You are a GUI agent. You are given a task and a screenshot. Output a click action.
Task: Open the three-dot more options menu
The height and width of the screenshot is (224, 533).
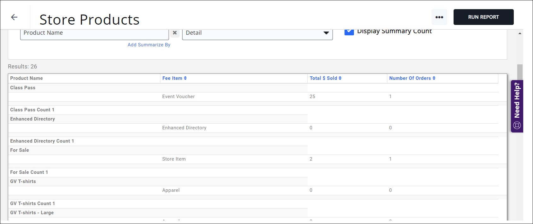pos(439,17)
